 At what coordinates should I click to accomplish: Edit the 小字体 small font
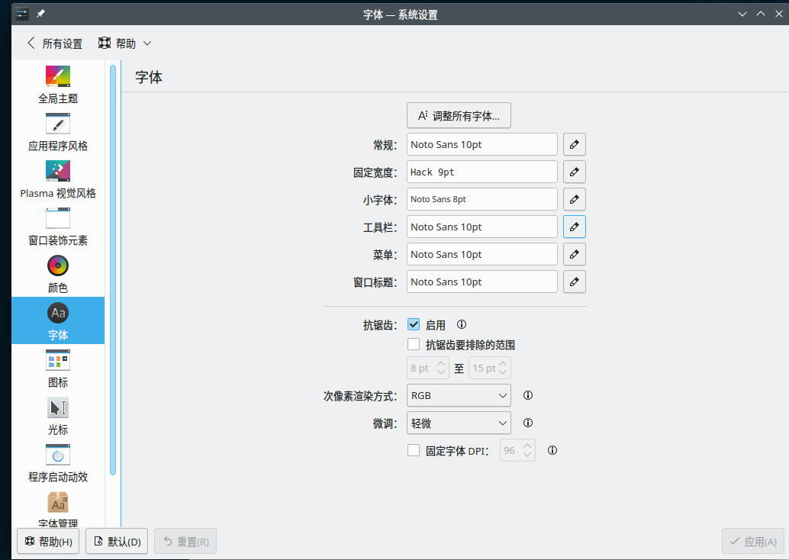(x=574, y=199)
